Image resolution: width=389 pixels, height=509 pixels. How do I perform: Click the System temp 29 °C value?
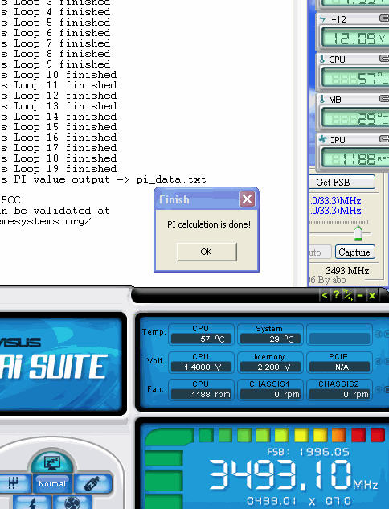pyautogui.click(x=270, y=339)
